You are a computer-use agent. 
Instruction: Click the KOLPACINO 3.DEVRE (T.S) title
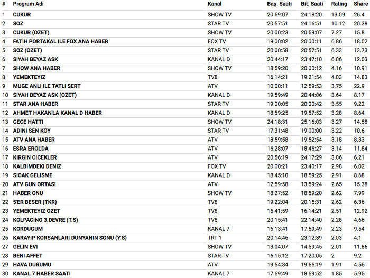(45, 220)
